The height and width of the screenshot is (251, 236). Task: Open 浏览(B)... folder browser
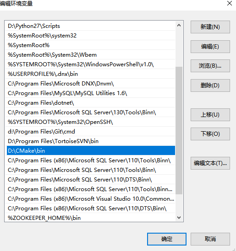click(210, 66)
